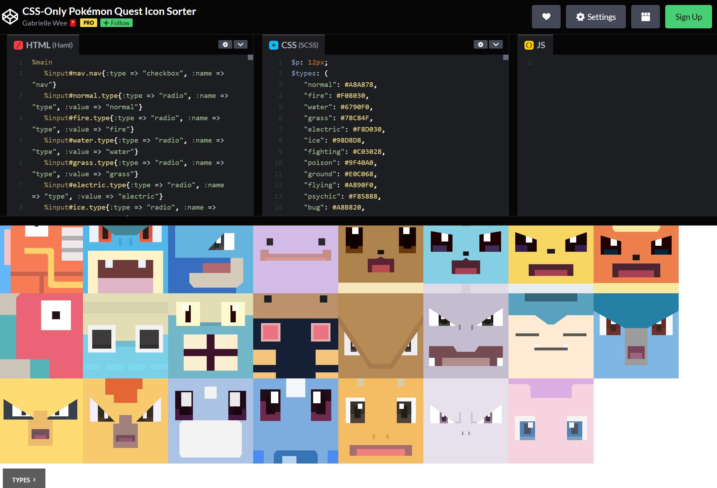Viewport: 717px width, 488px height.
Task: Click the "normal": #A8A878 CSS line
Action: pyautogui.click(x=340, y=85)
